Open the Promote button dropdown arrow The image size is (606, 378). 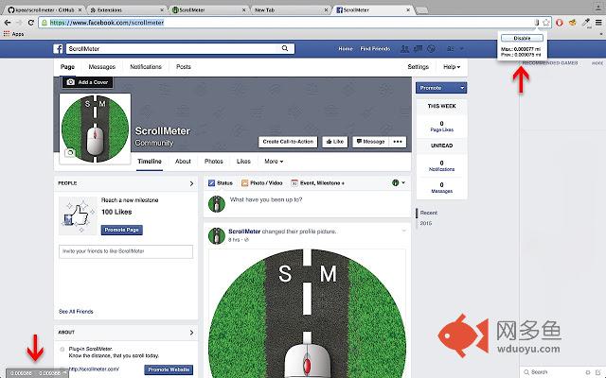462,88
